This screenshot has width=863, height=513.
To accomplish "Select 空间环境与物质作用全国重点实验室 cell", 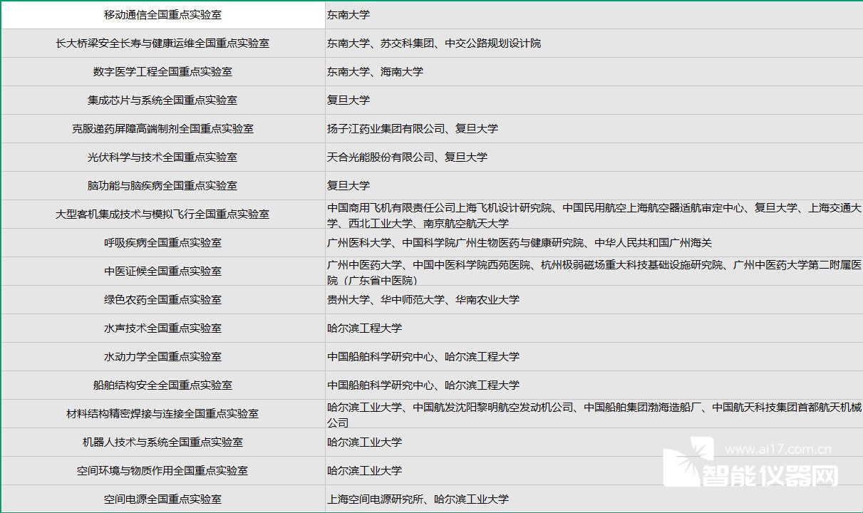I will (162, 471).
